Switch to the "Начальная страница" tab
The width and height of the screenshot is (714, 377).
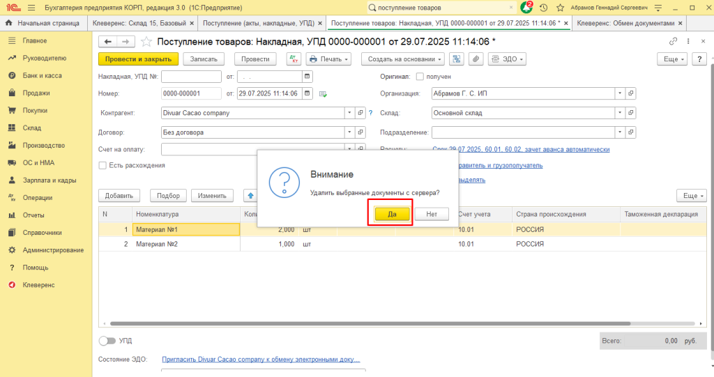point(43,23)
